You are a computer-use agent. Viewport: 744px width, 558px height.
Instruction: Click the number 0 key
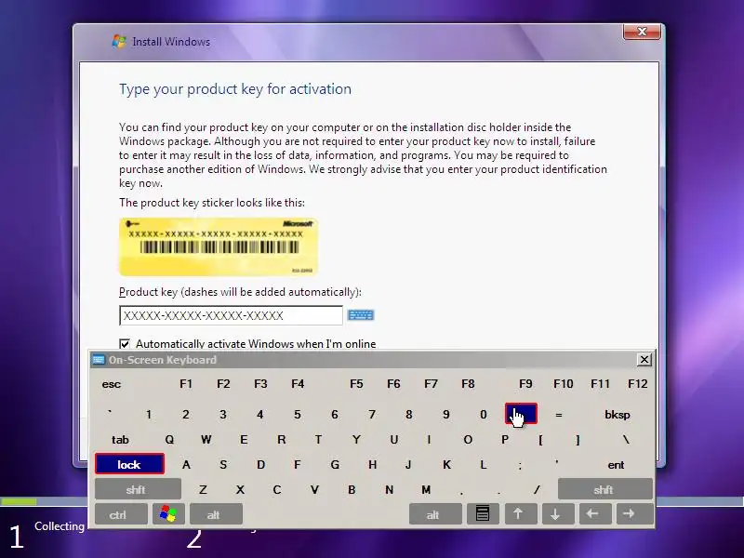point(483,415)
